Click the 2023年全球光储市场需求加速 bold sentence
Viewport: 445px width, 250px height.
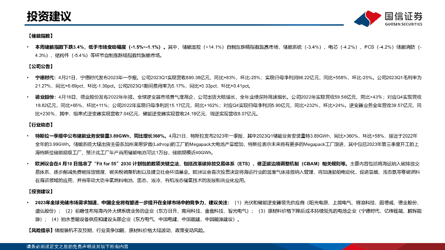point(132,203)
